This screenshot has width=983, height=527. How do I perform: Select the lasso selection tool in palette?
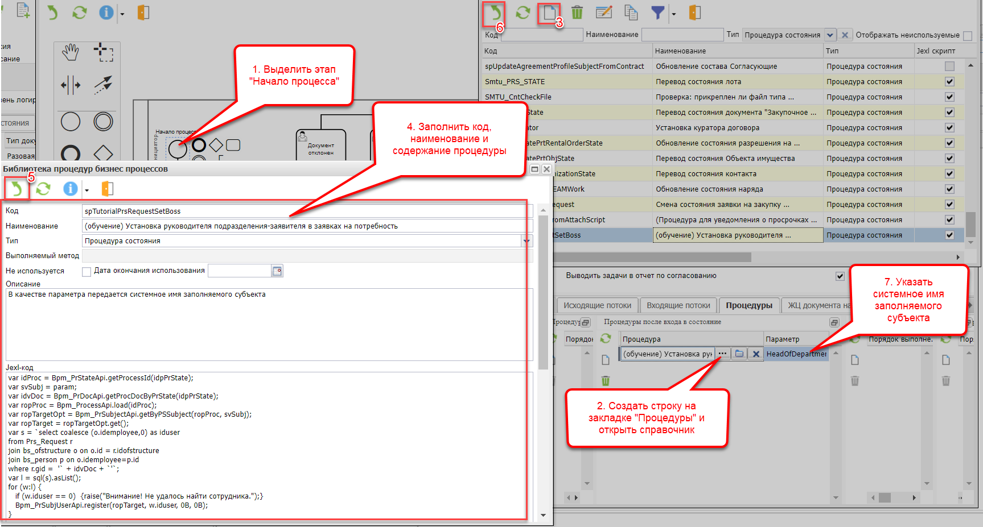click(103, 52)
